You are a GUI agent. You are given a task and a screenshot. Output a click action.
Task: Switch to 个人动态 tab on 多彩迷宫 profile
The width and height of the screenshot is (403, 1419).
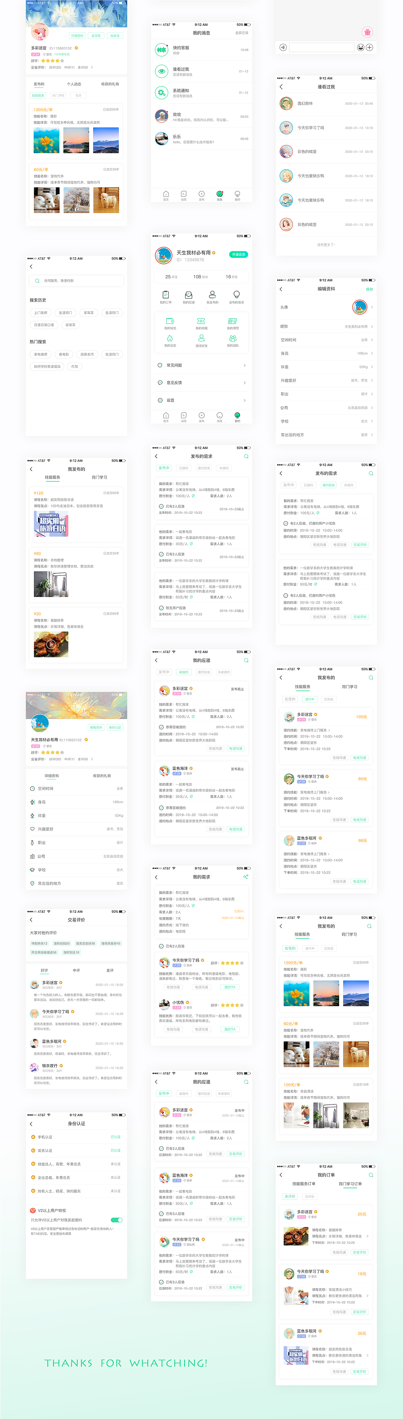(74, 84)
